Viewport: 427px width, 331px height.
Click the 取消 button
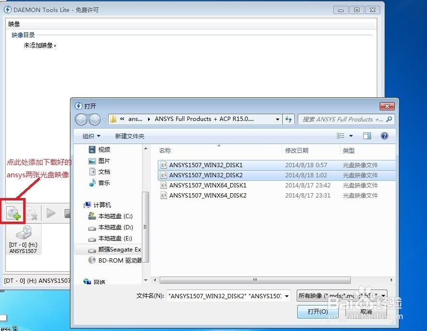366,311
